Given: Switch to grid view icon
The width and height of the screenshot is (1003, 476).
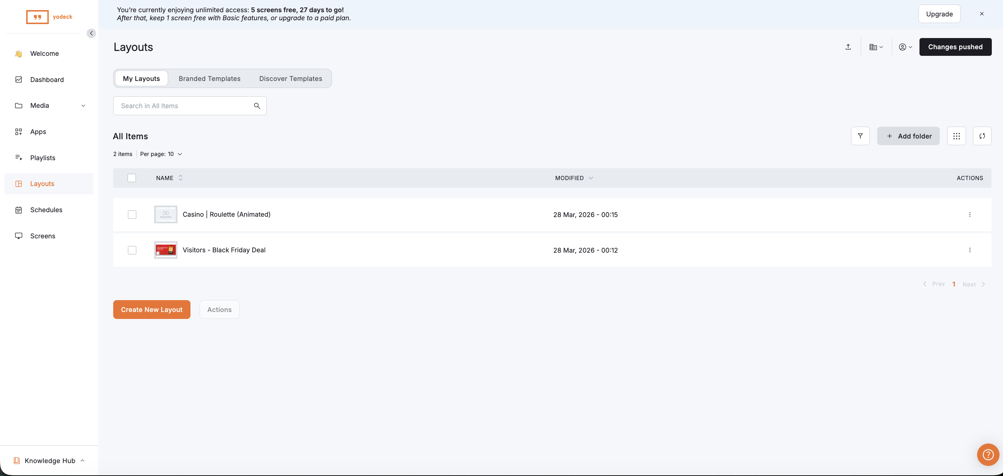Looking at the screenshot, I should (x=956, y=136).
